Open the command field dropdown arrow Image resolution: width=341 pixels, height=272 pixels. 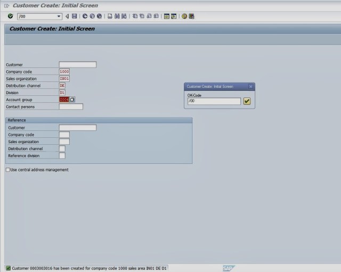(x=59, y=17)
